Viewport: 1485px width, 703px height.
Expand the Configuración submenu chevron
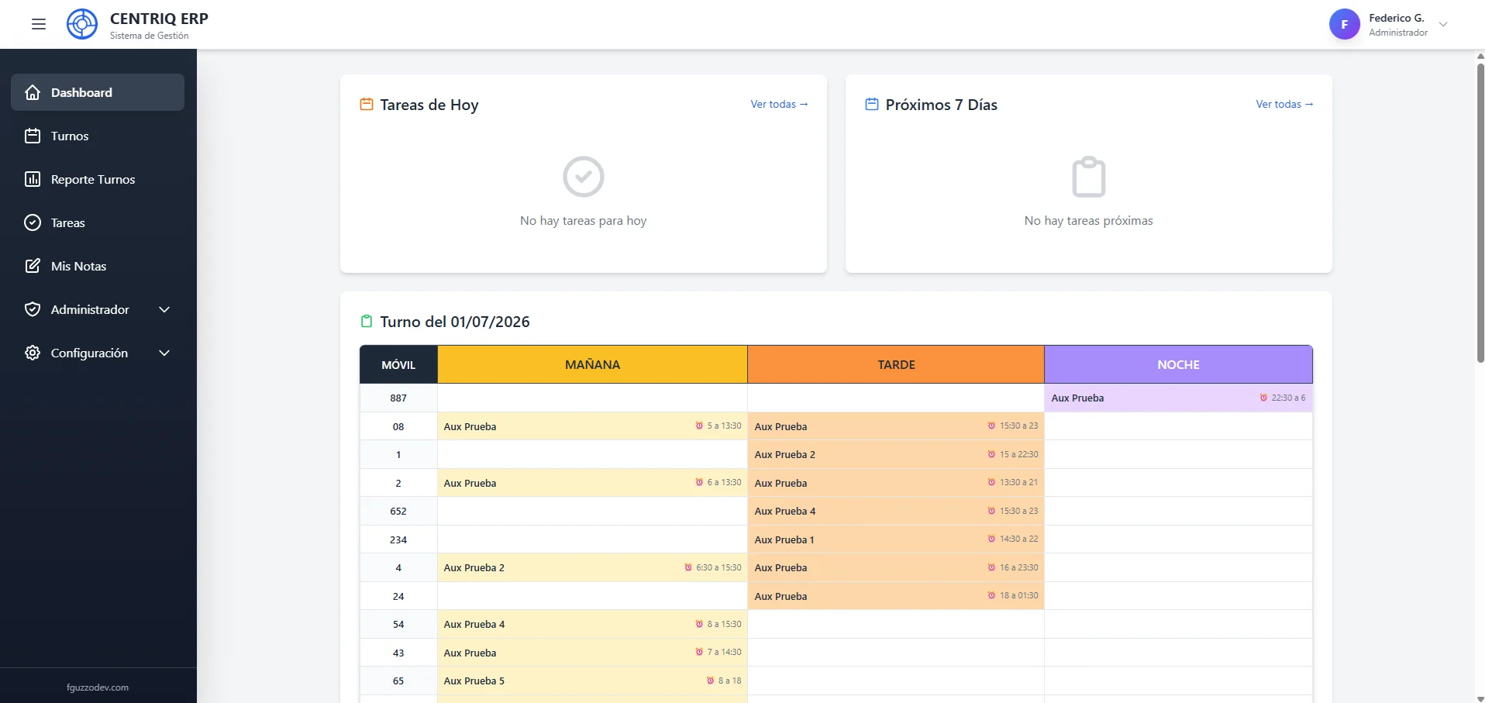click(164, 353)
